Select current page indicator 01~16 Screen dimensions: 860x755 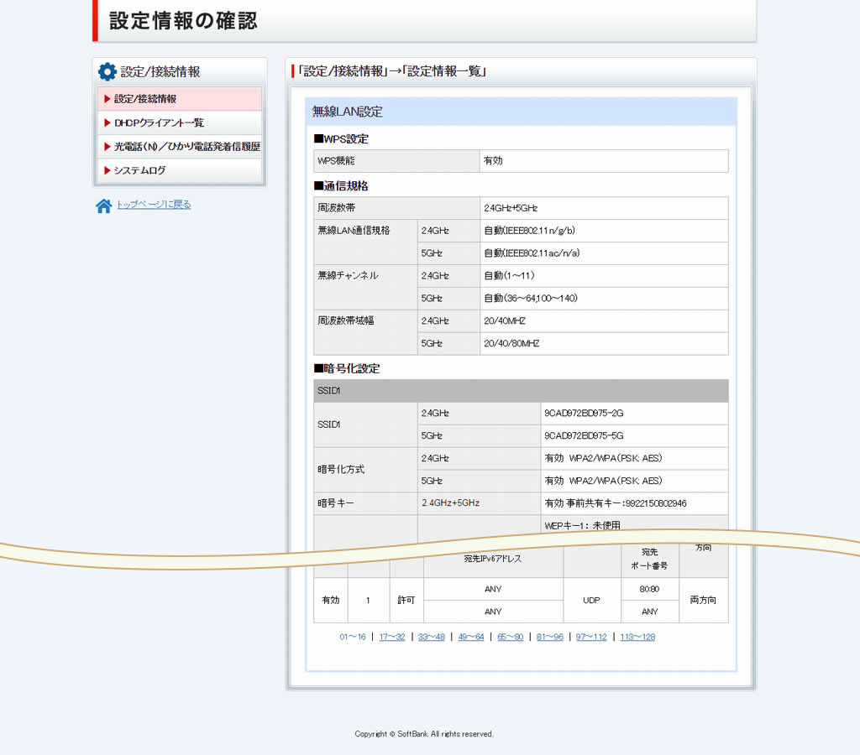coord(353,637)
